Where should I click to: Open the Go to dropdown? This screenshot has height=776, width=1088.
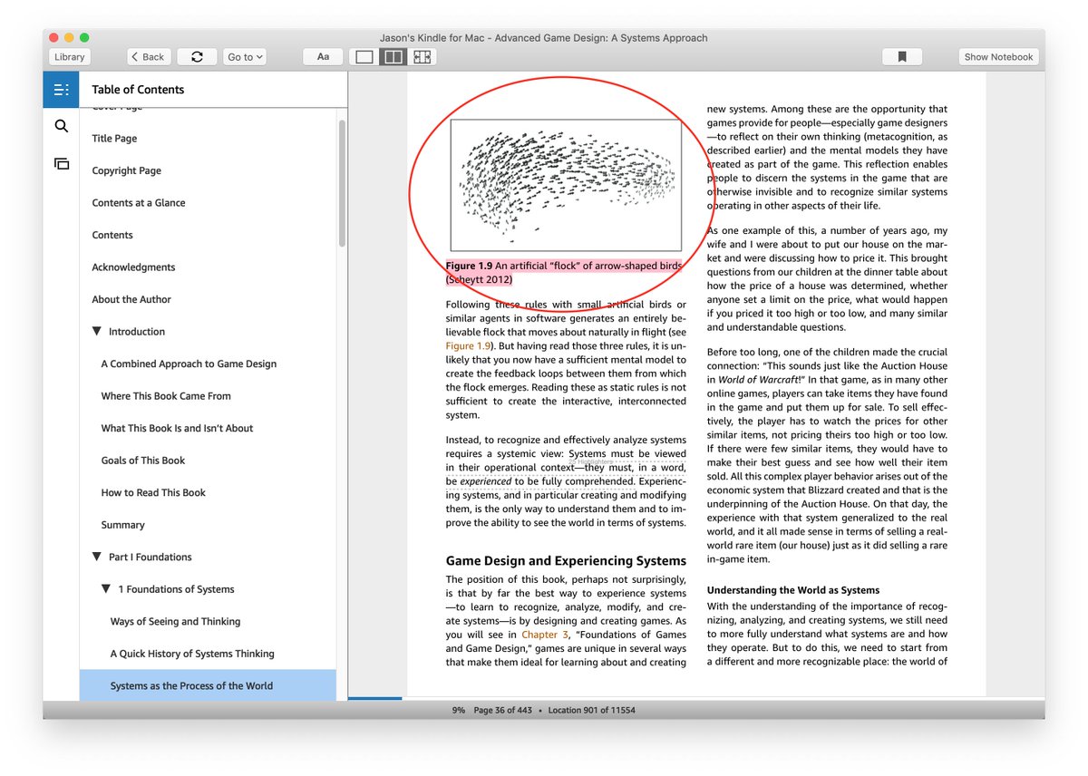coord(245,56)
